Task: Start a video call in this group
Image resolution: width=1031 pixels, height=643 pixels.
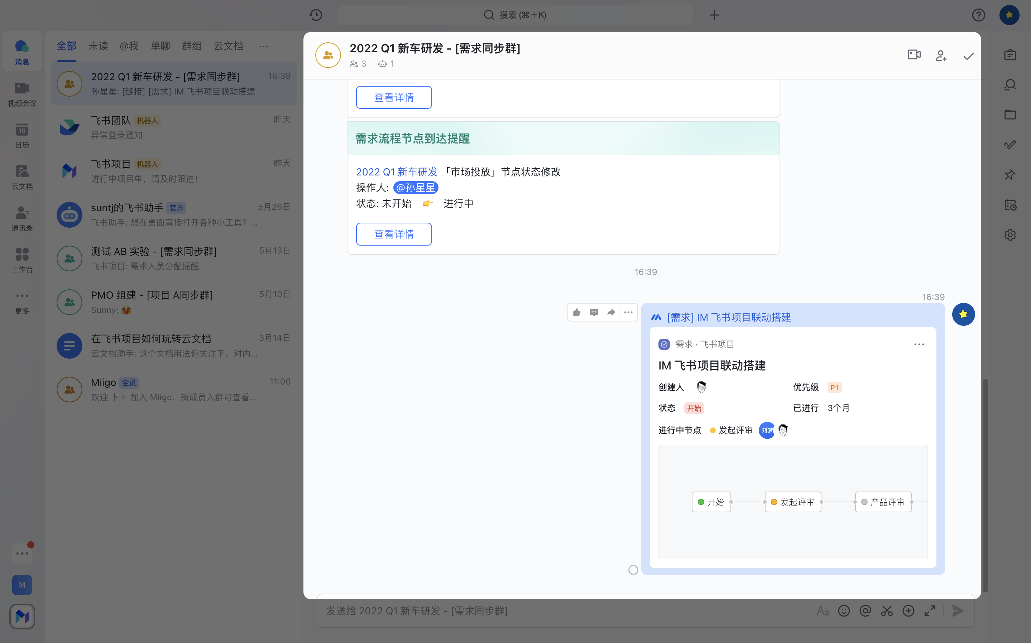Action: pos(914,55)
